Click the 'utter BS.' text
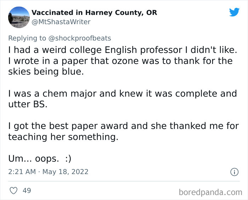Screen dimensions: 248x200 pos(27,105)
